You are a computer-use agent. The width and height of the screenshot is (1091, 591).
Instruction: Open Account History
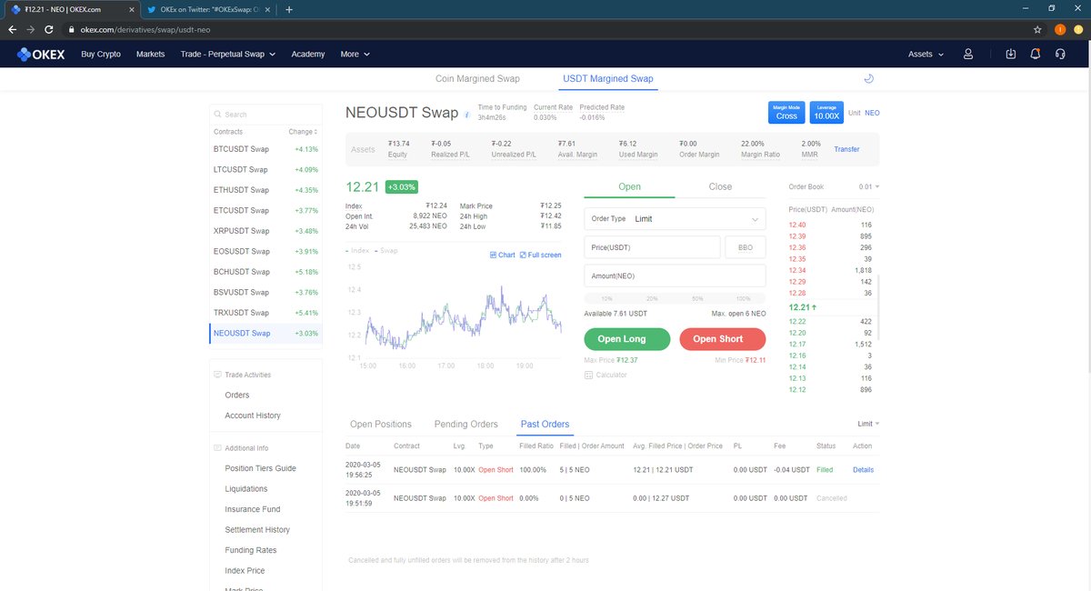pyautogui.click(x=253, y=416)
